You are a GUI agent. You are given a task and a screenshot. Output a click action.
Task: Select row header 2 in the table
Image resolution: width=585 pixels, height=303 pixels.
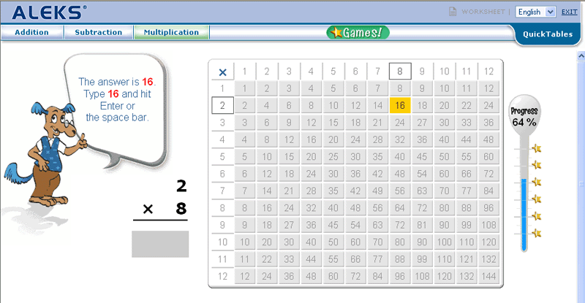[x=222, y=105]
